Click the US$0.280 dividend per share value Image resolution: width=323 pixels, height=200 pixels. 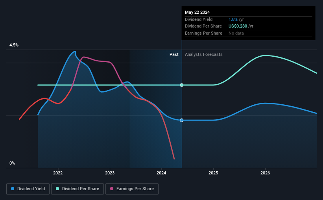coord(238,26)
